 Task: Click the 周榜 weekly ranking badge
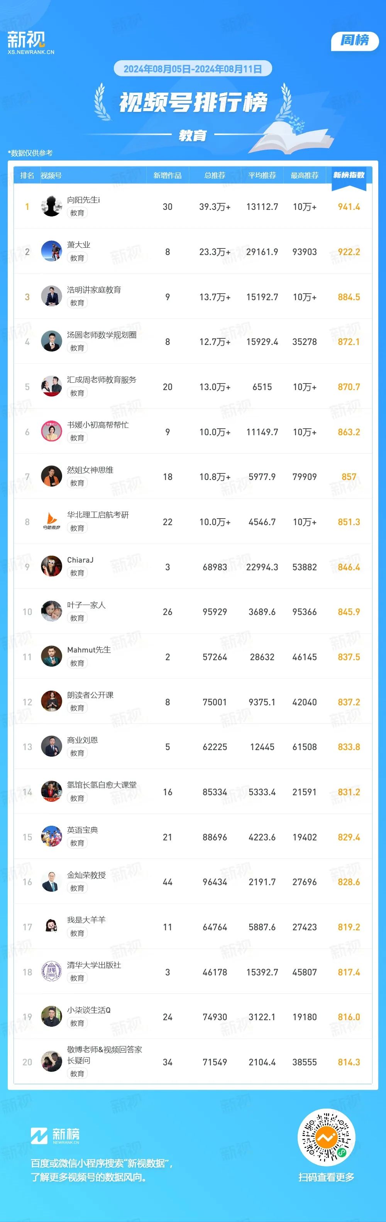coord(355,41)
